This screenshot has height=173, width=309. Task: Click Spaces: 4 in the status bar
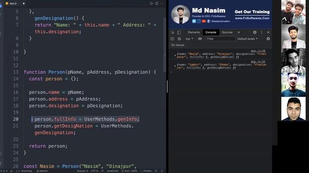coord(83,171)
